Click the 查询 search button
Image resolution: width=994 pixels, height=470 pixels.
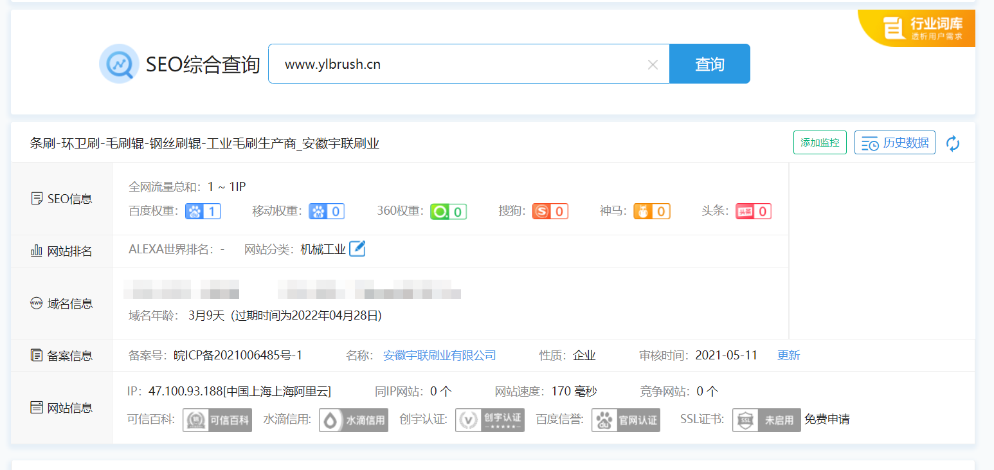tap(710, 64)
